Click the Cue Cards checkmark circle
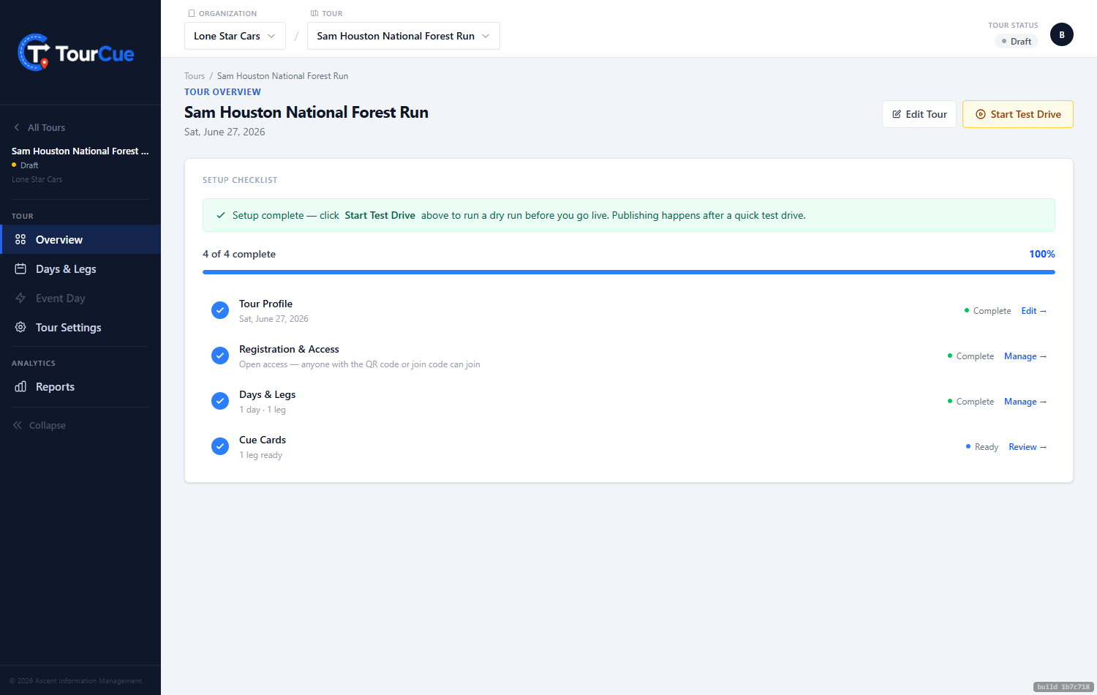This screenshot has width=1097, height=695. [x=220, y=446]
